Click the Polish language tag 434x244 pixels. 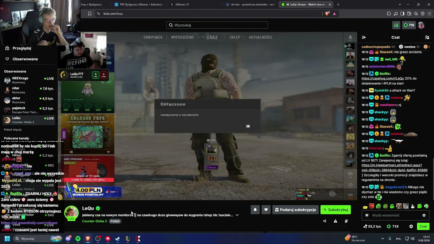[x=115, y=221]
